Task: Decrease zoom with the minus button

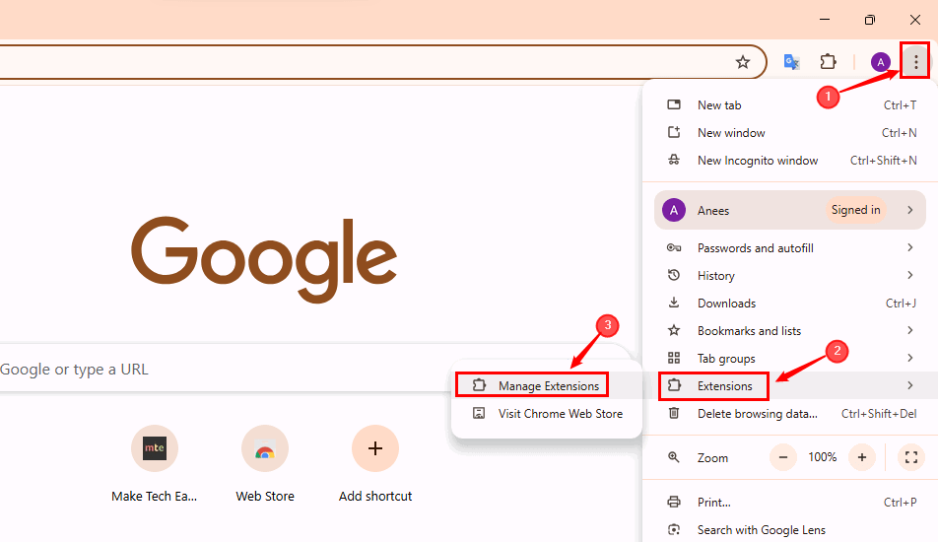Action: pyautogui.click(x=783, y=457)
